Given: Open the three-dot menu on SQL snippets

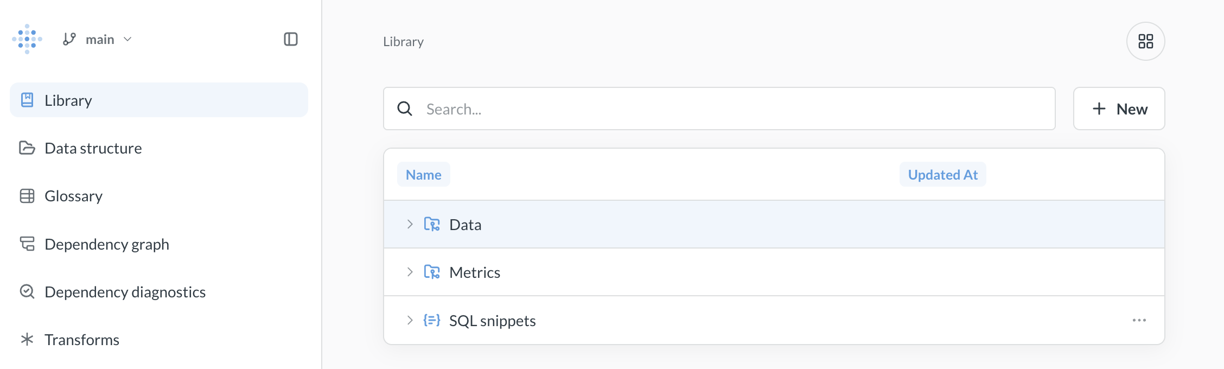Looking at the screenshot, I should pos(1139,320).
